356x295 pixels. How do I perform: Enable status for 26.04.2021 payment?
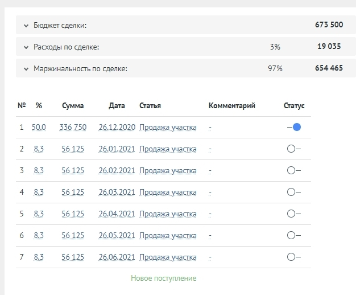(294, 214)
